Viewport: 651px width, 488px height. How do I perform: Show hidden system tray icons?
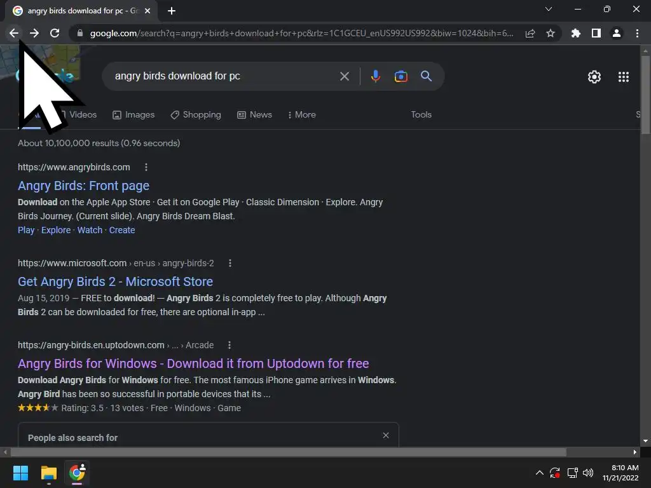coord(539,473)
